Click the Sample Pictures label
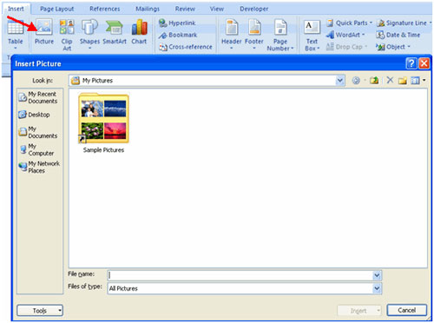This screenshot has width=434, height=323. (103, 150)
